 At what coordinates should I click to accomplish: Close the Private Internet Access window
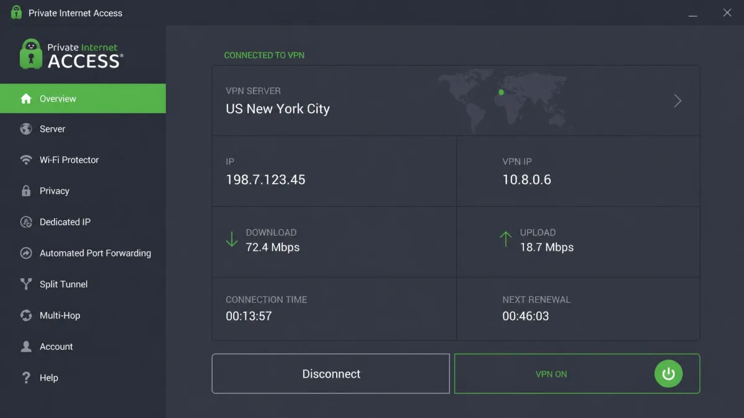(727, 12)
